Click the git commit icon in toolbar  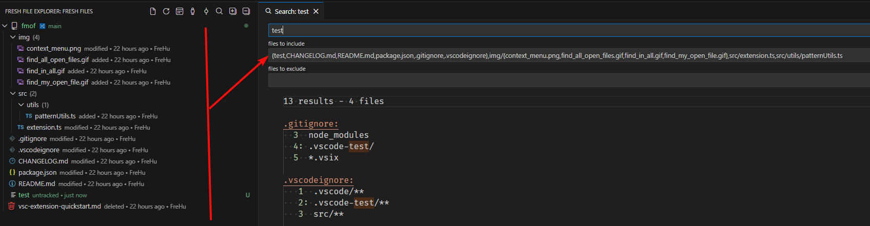(206, 11)
